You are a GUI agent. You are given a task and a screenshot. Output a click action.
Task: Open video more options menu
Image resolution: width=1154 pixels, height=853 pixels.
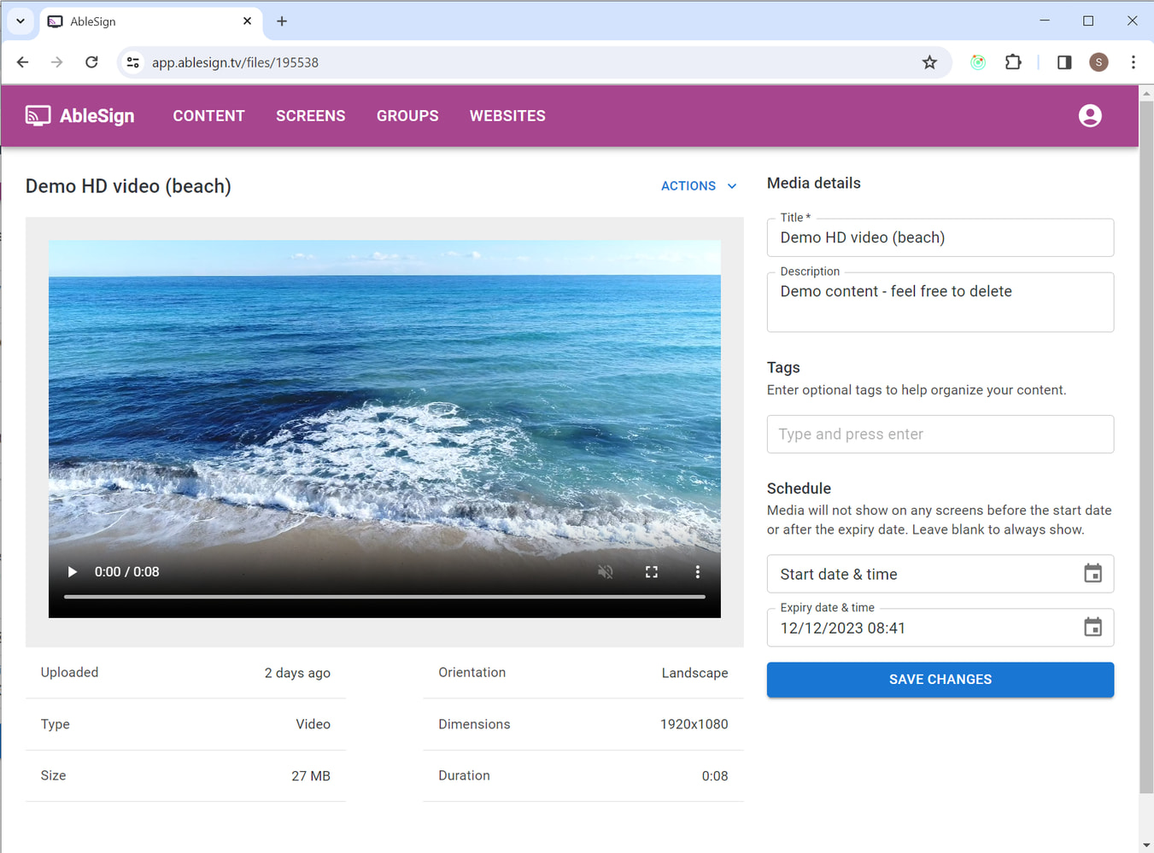click(697, 572)
